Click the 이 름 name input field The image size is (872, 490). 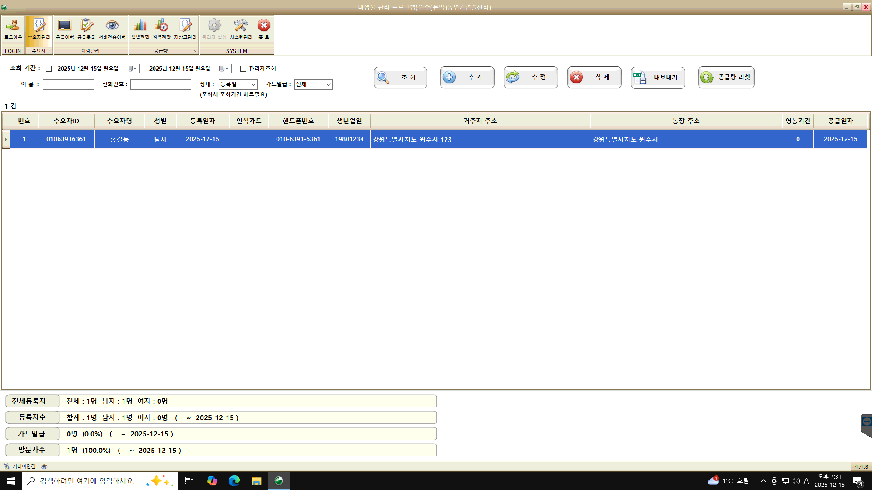coord(69,85)
